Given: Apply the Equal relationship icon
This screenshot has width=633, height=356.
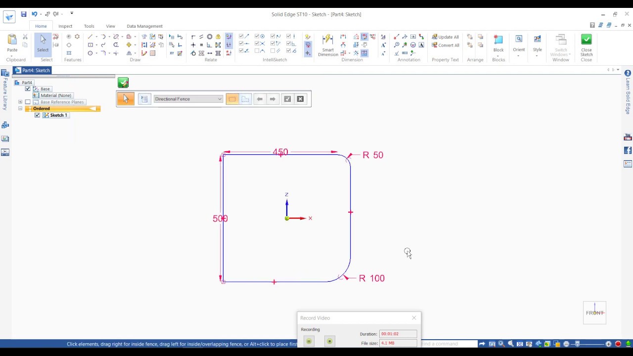Looking at the screenshot, I should click(201, 45).
